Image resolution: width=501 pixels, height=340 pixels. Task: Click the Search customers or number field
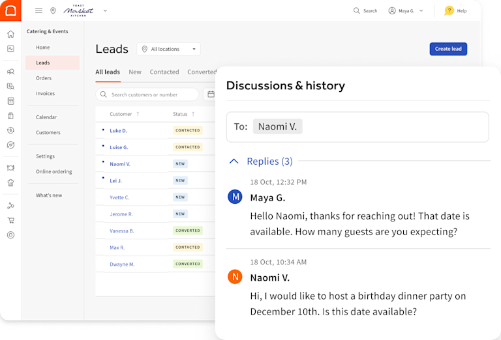coord(147,94)
